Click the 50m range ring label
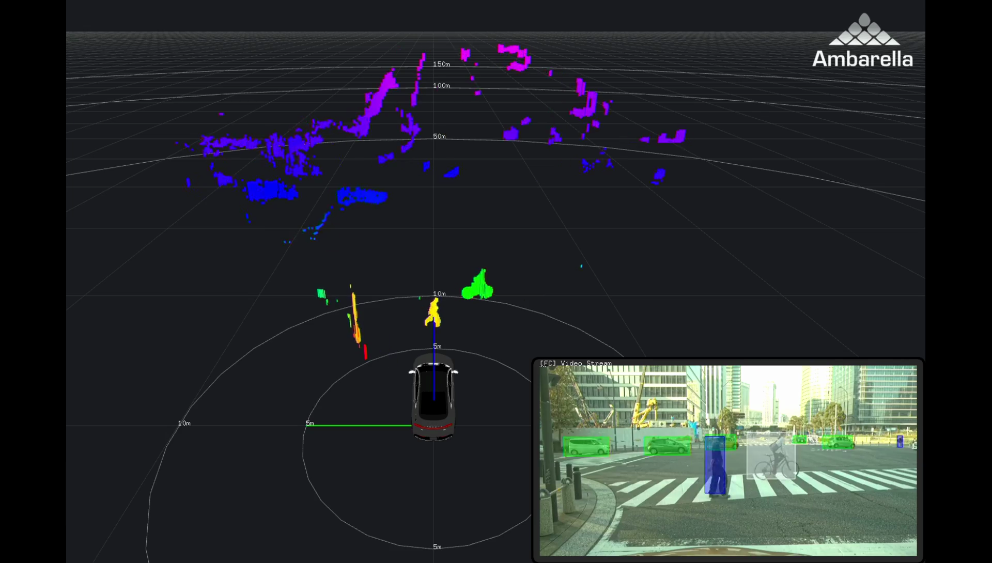Viewport: 992px width, 563px height. (x=439, y=136)
